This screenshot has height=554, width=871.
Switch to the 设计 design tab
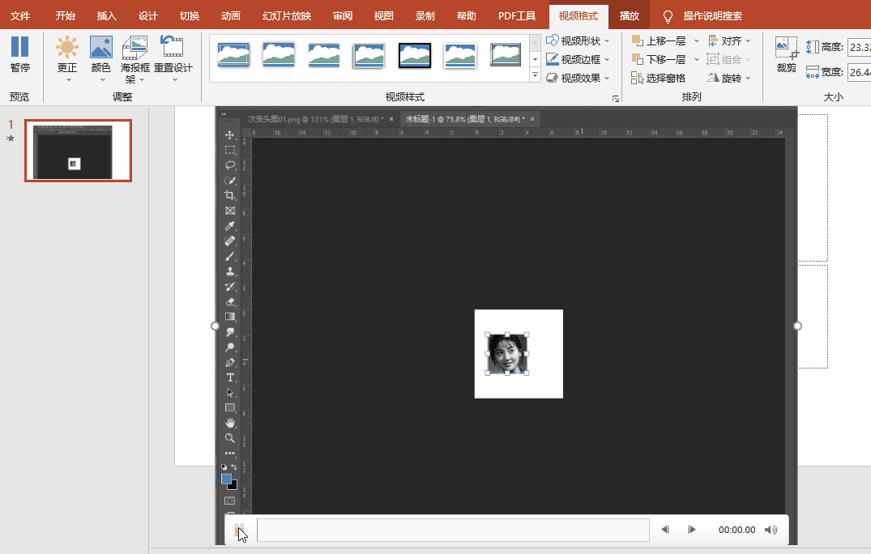coord(147,15)
